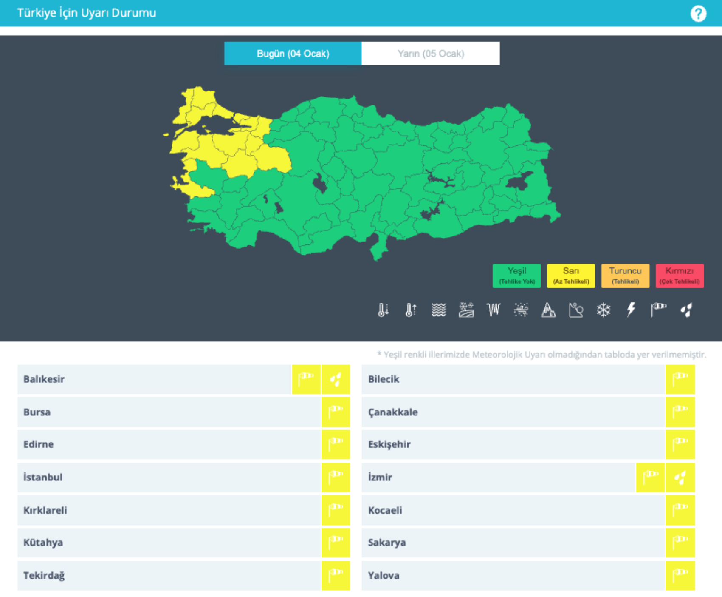Select the mountain avalanche warning icon
The image size is (722, 597).
[548, 310]
